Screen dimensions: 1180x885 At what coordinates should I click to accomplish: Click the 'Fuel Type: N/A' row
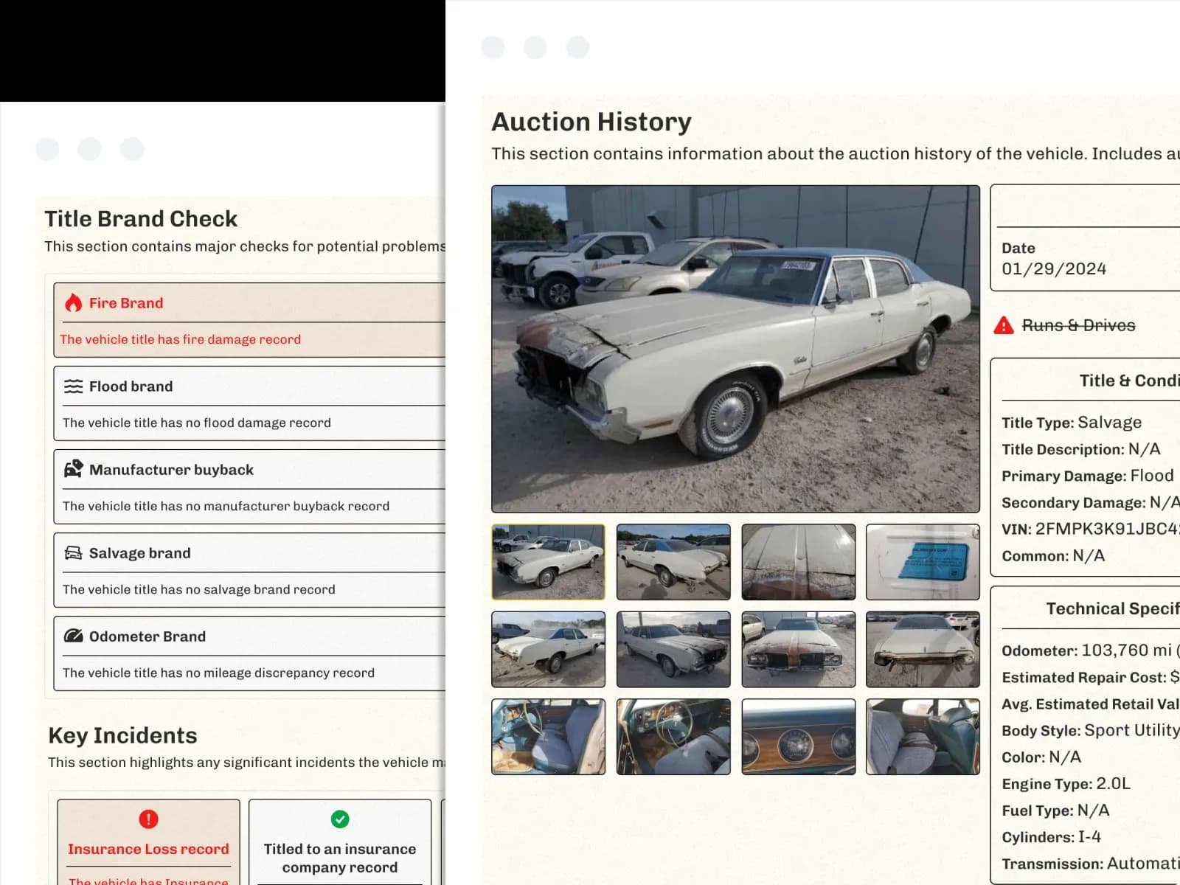[x=1055, y=811]
